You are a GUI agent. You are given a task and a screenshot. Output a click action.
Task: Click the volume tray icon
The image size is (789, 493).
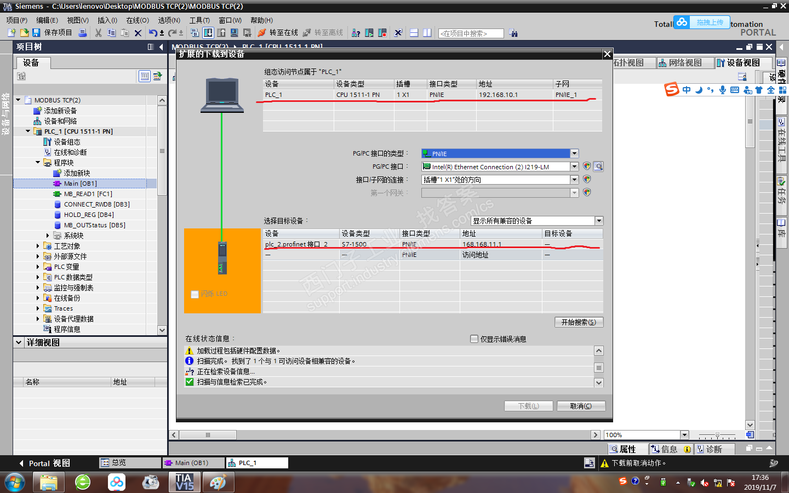coord(705,483)
